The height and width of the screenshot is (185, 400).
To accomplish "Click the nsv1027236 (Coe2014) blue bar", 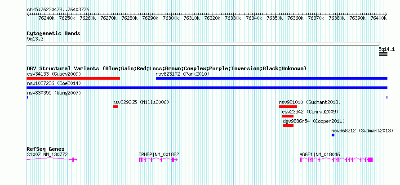I will click(207, 88).
